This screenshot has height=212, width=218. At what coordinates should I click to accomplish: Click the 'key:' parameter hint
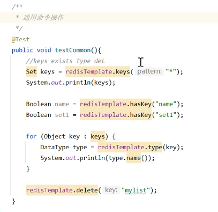[111, 190]
